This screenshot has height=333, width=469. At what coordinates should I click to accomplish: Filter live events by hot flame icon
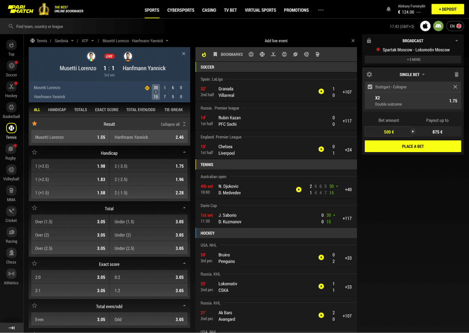204,54
